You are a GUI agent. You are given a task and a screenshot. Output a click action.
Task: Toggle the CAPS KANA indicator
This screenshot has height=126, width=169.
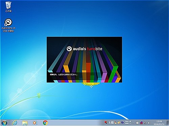pyautogui.click(x=127, y=122)
